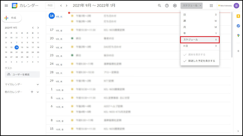Collapse the 他のカレンダー section
Viewport: 243px width, 136px height.
pos(38,92)
